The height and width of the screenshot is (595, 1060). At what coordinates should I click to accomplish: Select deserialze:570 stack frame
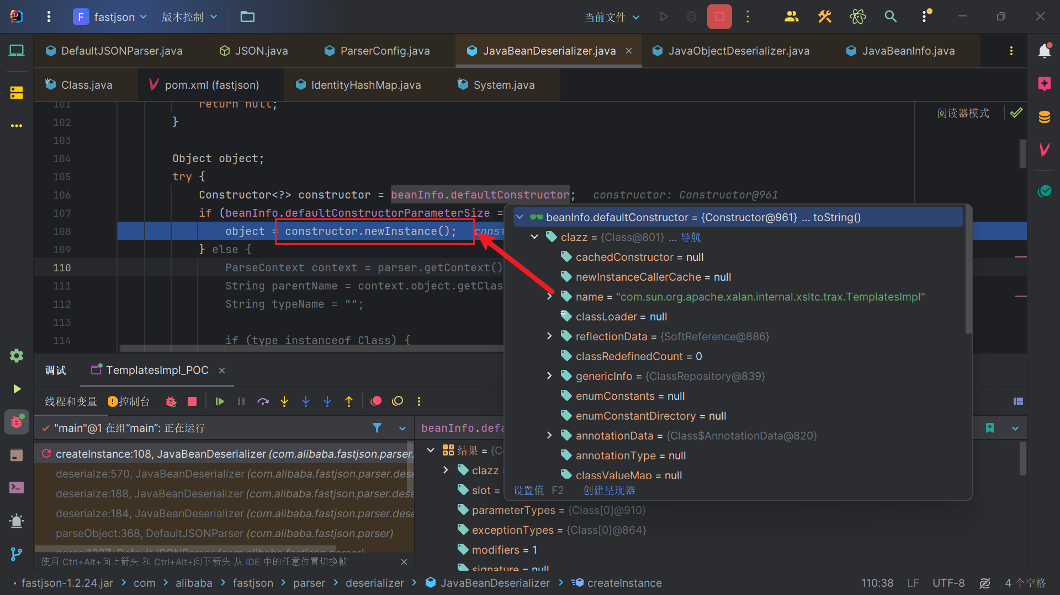(x=224, y=474)
